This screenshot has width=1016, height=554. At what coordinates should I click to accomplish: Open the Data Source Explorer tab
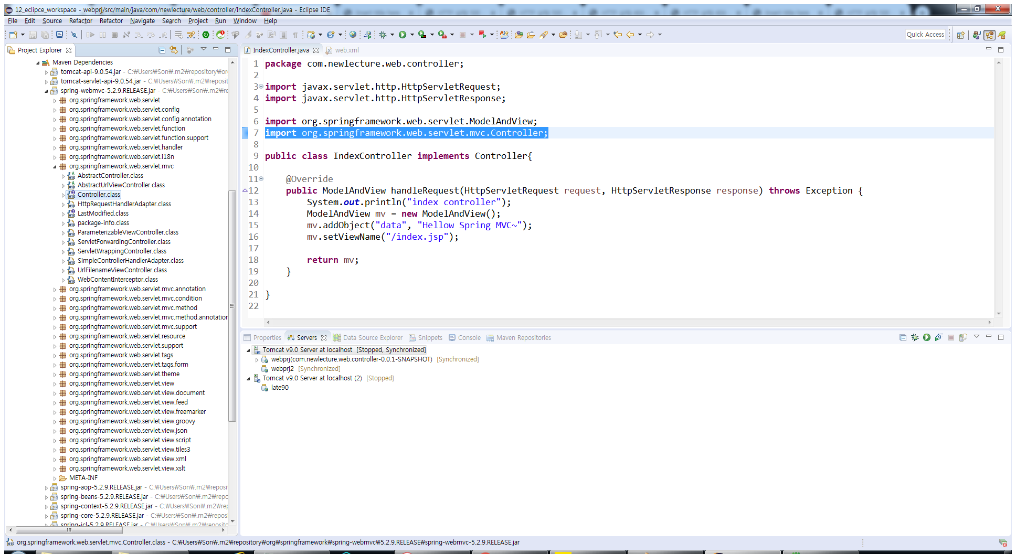pos(368,338)
